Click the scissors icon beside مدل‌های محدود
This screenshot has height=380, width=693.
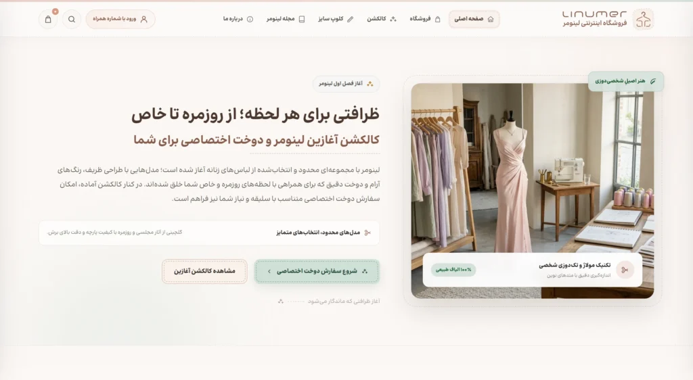coord(367,233)
